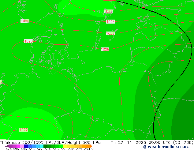Click the legend value 558
The width and height of the screenshot is (194, 150).
[63, 149]
